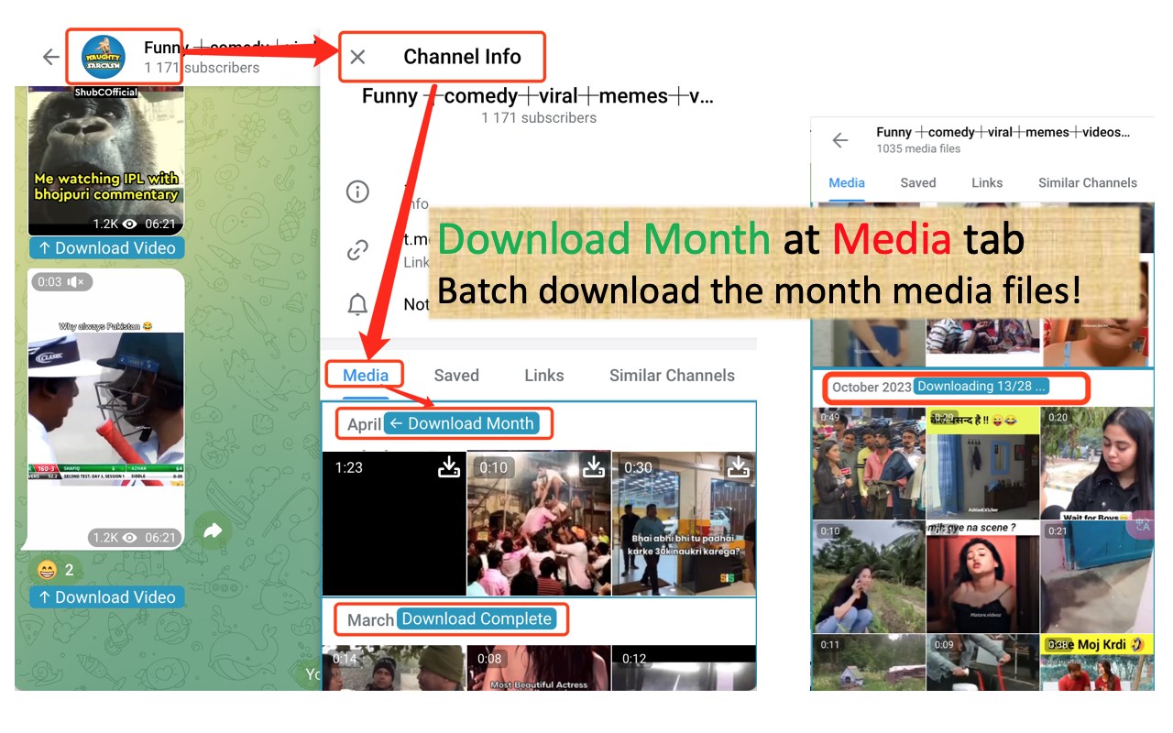Click the 'April' month label
Screen dimensions: 1173x733
pos(364,424)
